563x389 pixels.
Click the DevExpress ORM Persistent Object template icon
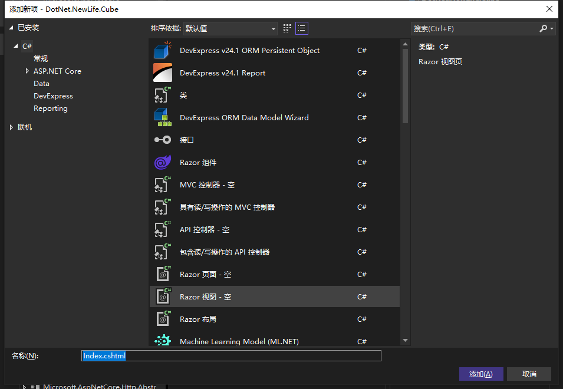click(x=163, y=50)
